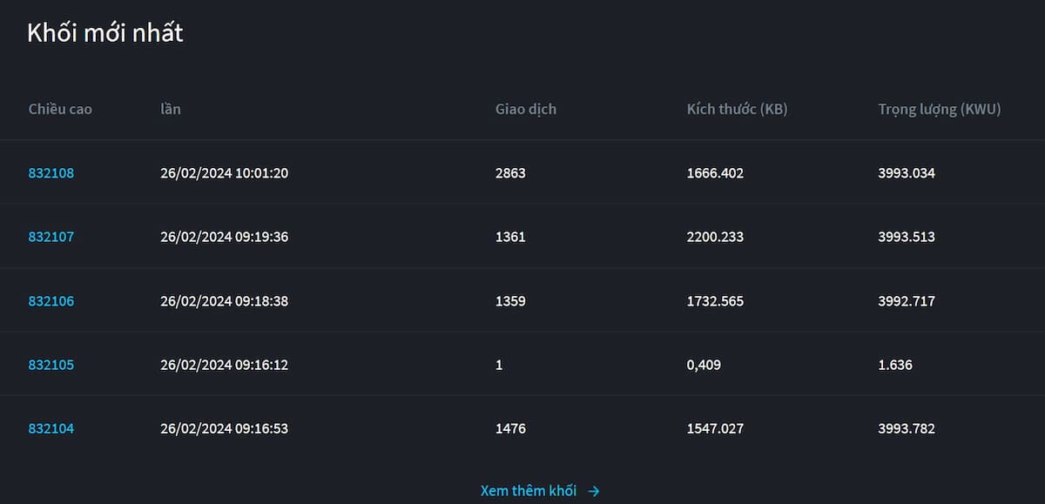Click size value 2200.233

tap(715, 237)
